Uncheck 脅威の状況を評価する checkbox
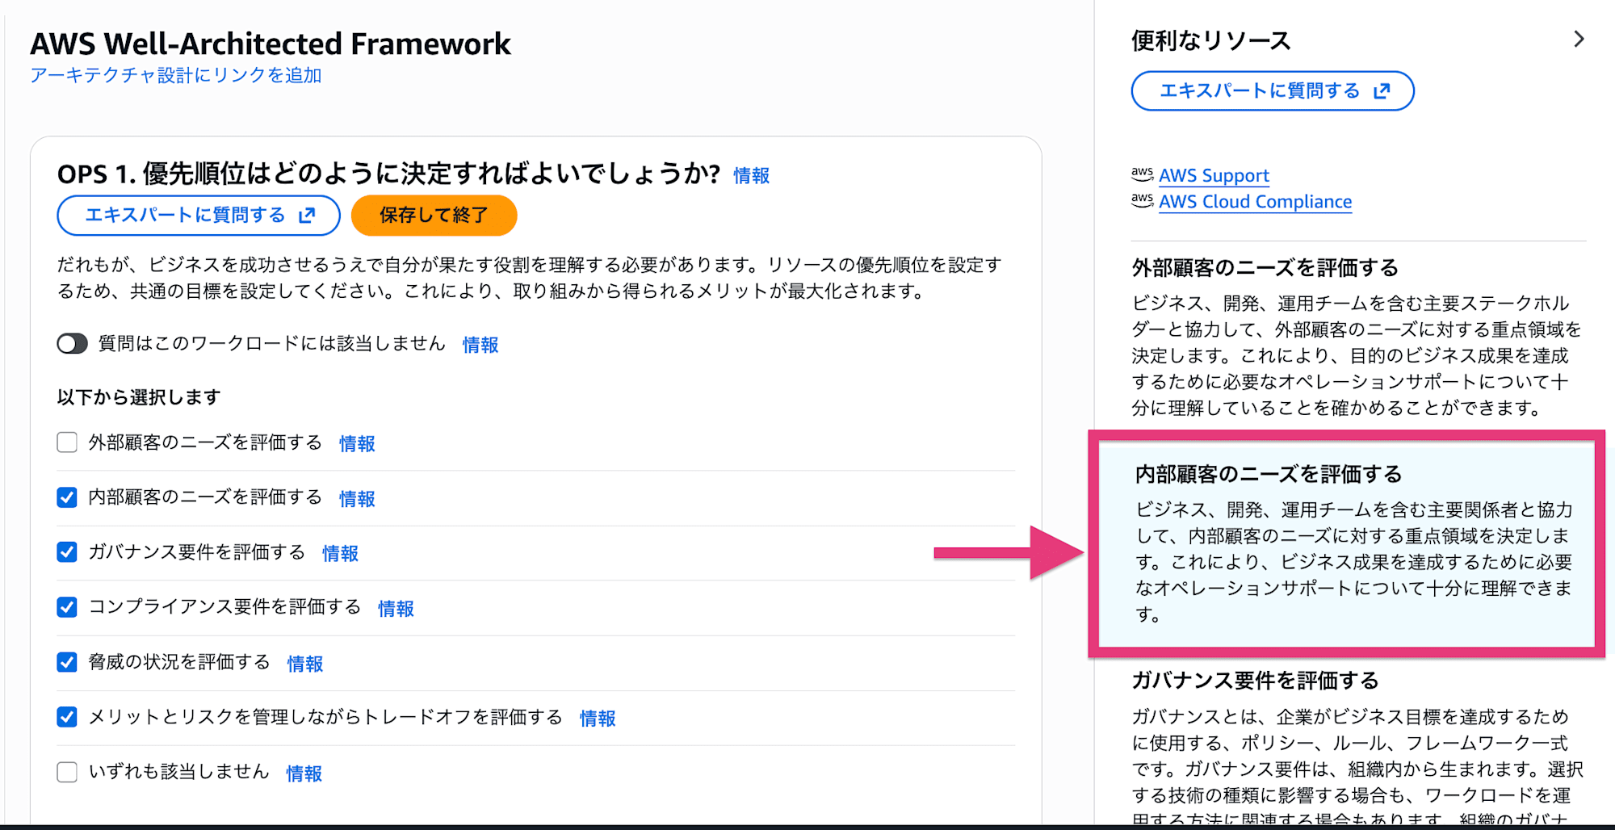 (67, 662)
